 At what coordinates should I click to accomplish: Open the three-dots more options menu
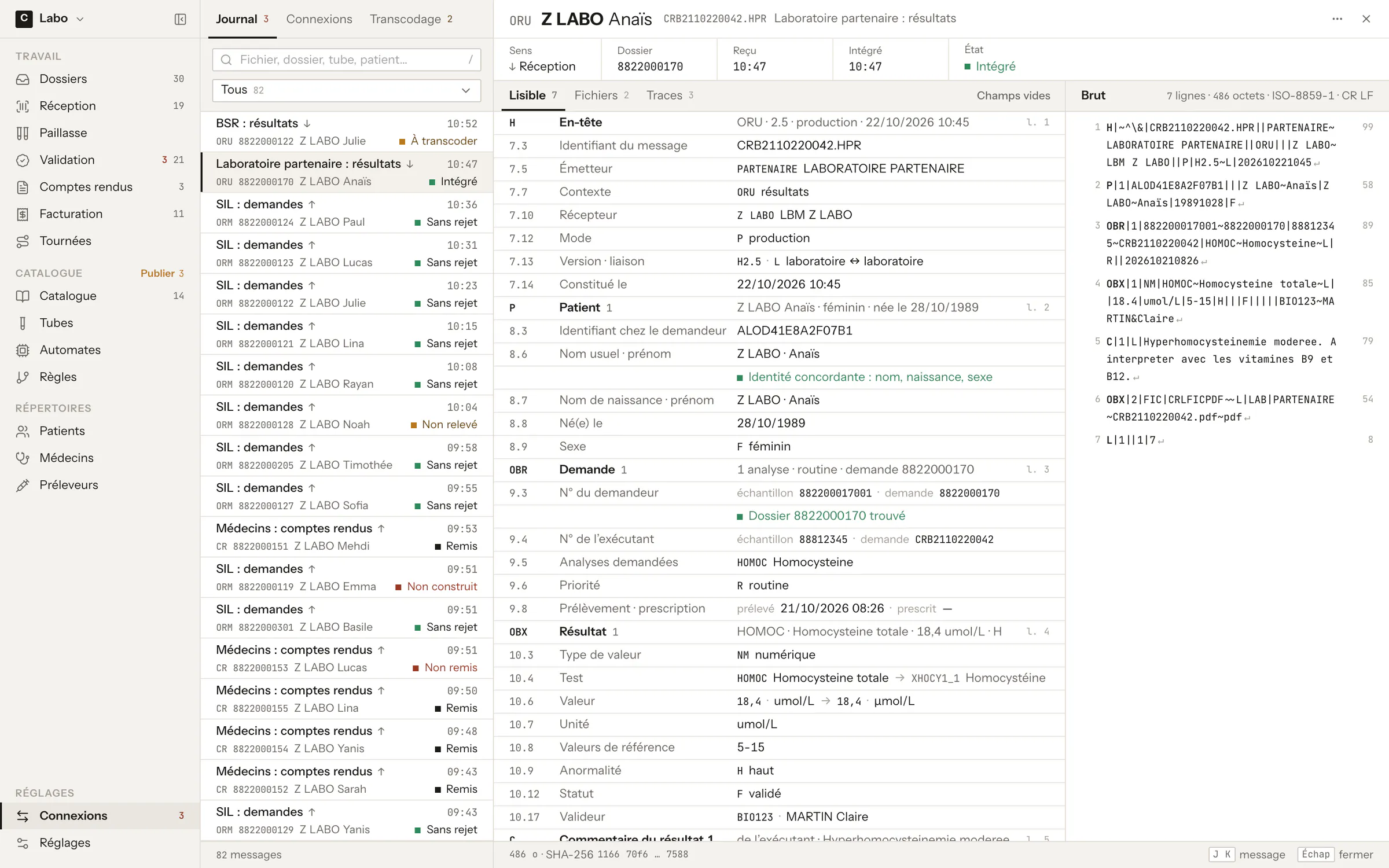(x=1337, y=19)
